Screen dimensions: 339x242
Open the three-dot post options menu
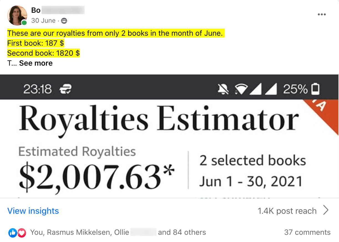(x=322, y=14)
